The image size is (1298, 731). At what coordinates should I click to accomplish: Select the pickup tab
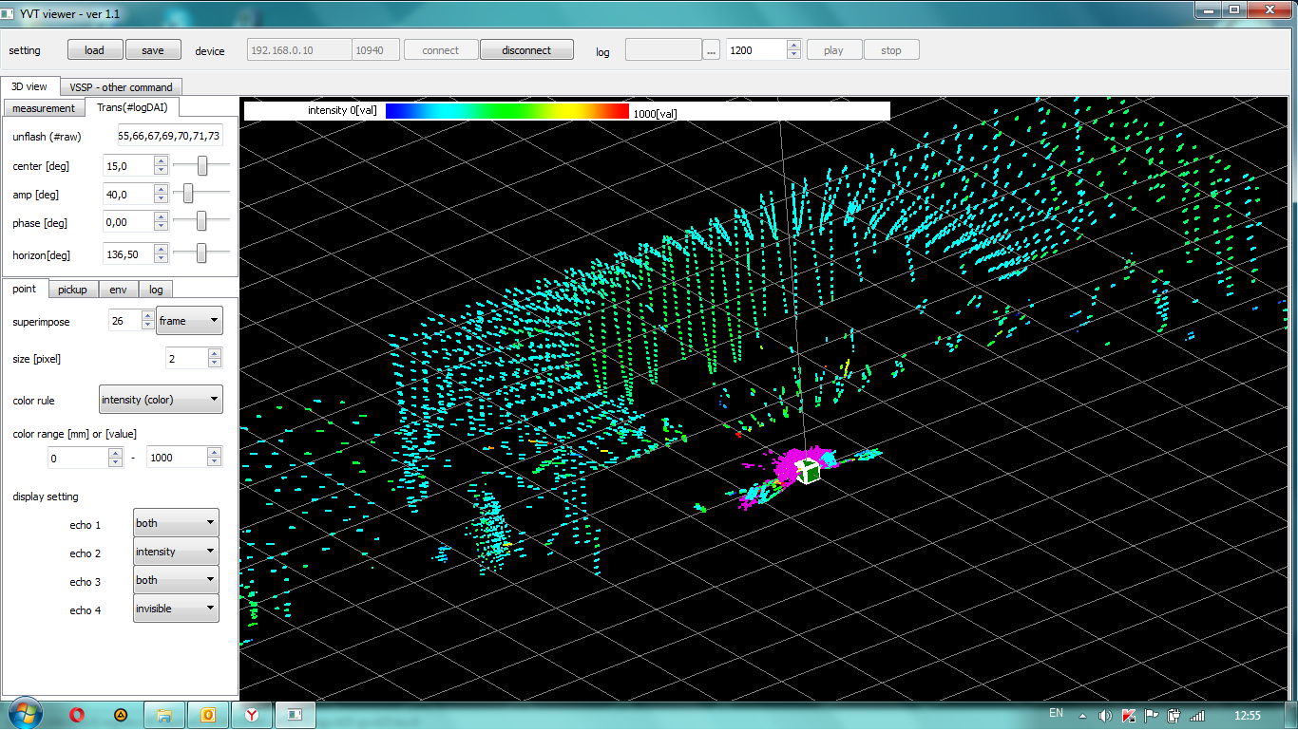point(72,290)
